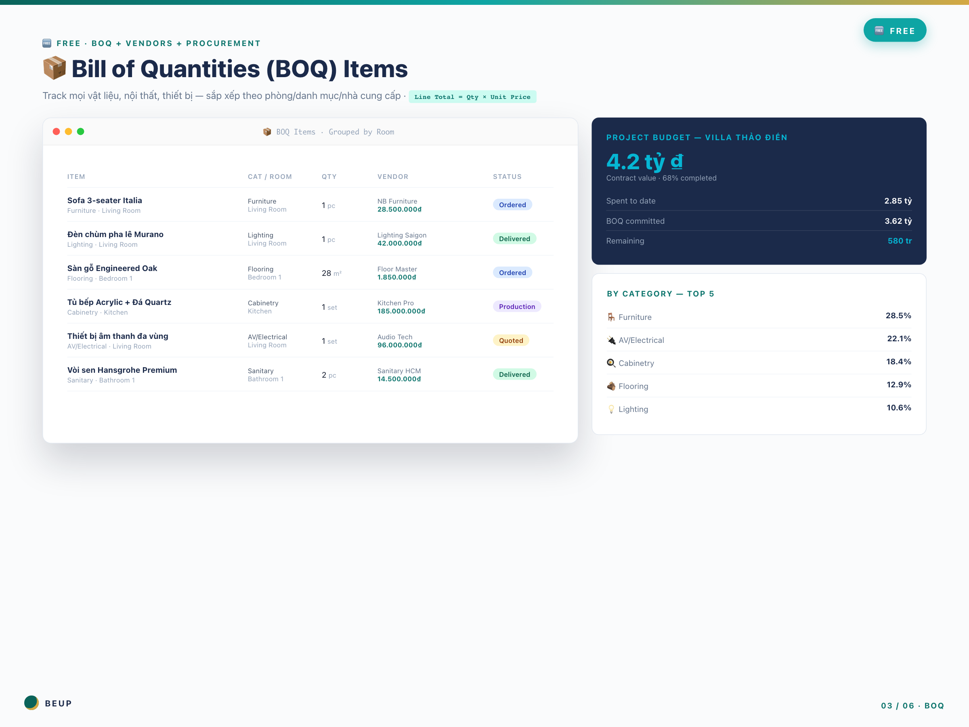969x727 pixels.
Task: Click the 2 pc quantity value
Action: pyautogui.click(x=329, y=375)
